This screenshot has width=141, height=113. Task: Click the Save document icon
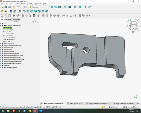pos(10,7)
